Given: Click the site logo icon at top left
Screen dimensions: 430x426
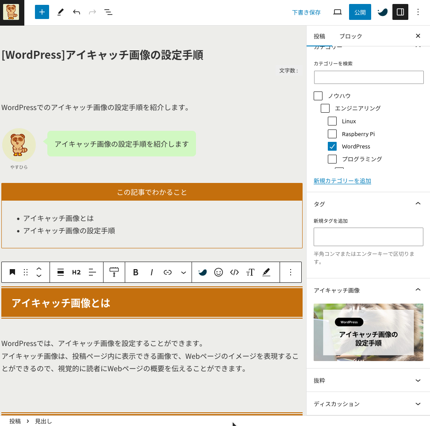Looking at the screenshot, I should (11, 12).
